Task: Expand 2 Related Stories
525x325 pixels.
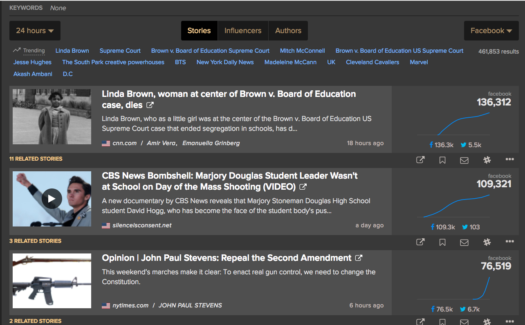Action: [35, 321]
